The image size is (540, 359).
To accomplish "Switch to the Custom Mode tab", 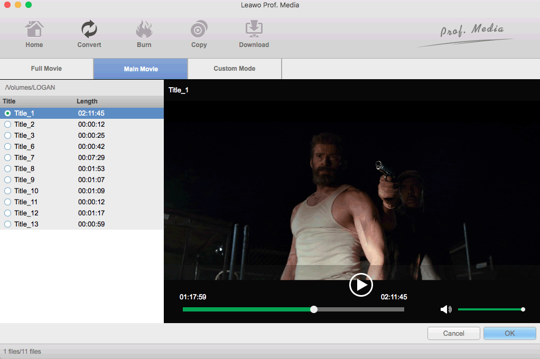I will coord(235,69).
